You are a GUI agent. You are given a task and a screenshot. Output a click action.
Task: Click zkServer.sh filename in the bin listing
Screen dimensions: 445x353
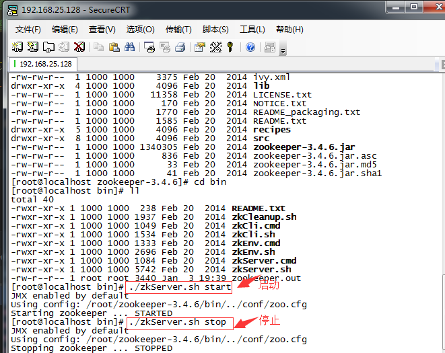point(261,270)
